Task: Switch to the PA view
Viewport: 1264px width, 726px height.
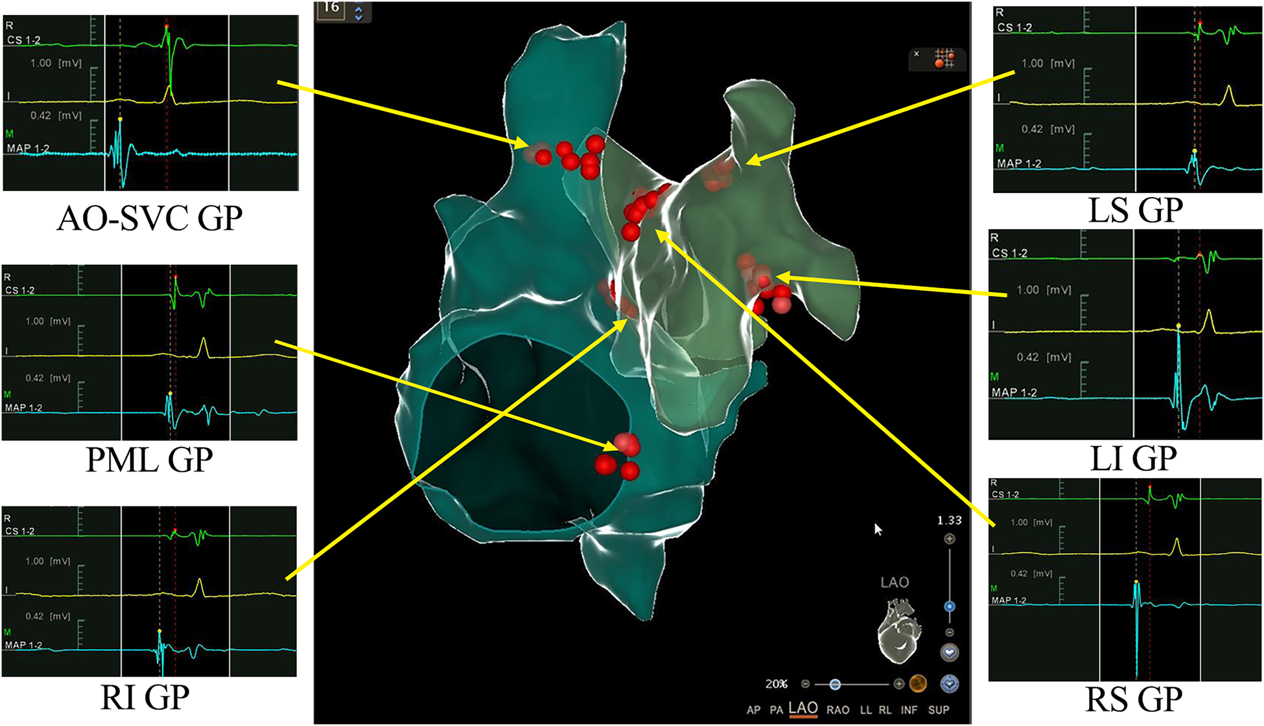Action: pyautogui.click(x=776, y=710)
